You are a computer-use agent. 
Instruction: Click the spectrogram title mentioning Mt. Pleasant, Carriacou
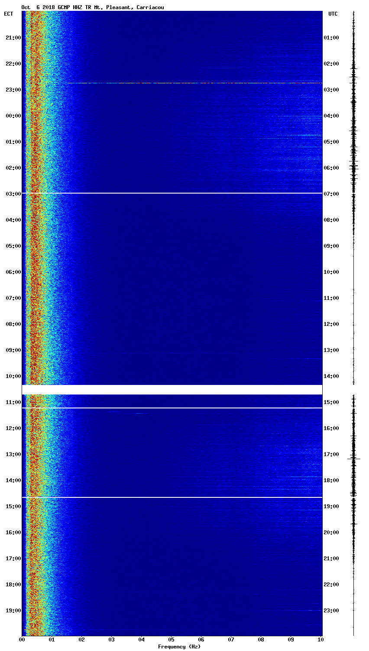93,7
